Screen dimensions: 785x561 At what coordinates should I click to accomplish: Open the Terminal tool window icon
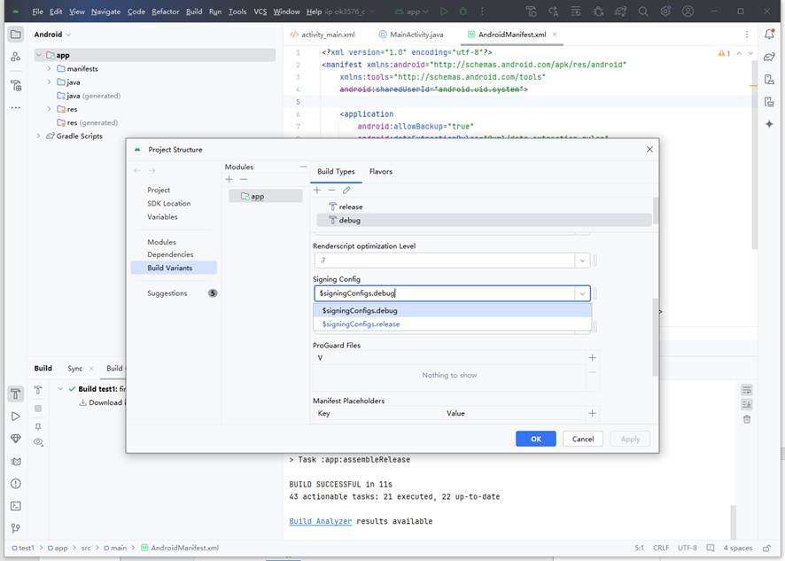tap(16, 506)
